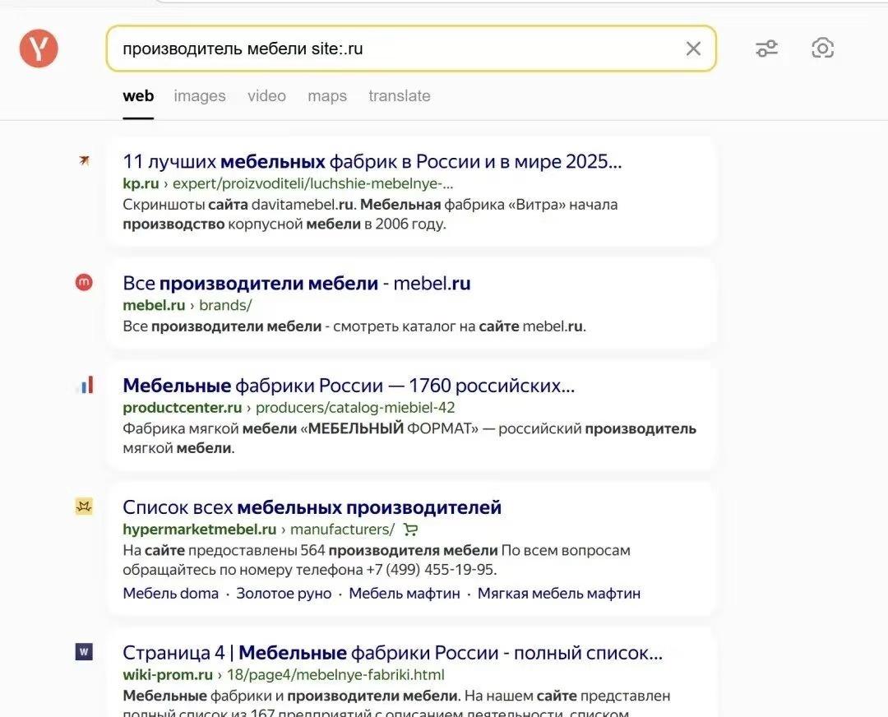This screenshot has width=888, height=717.
Task: Open the 'Мебельные фабрики России — 1760' result
Action: coord(349,386)
